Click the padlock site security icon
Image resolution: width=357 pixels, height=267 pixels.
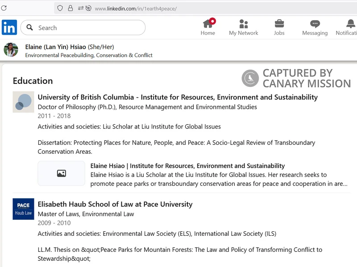[x=71, y=8]
